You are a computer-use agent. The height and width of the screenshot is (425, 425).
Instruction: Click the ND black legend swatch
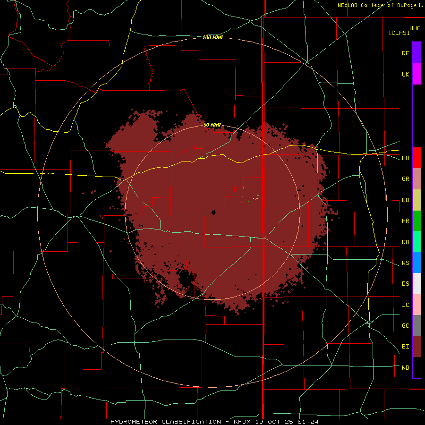point(417,367)
